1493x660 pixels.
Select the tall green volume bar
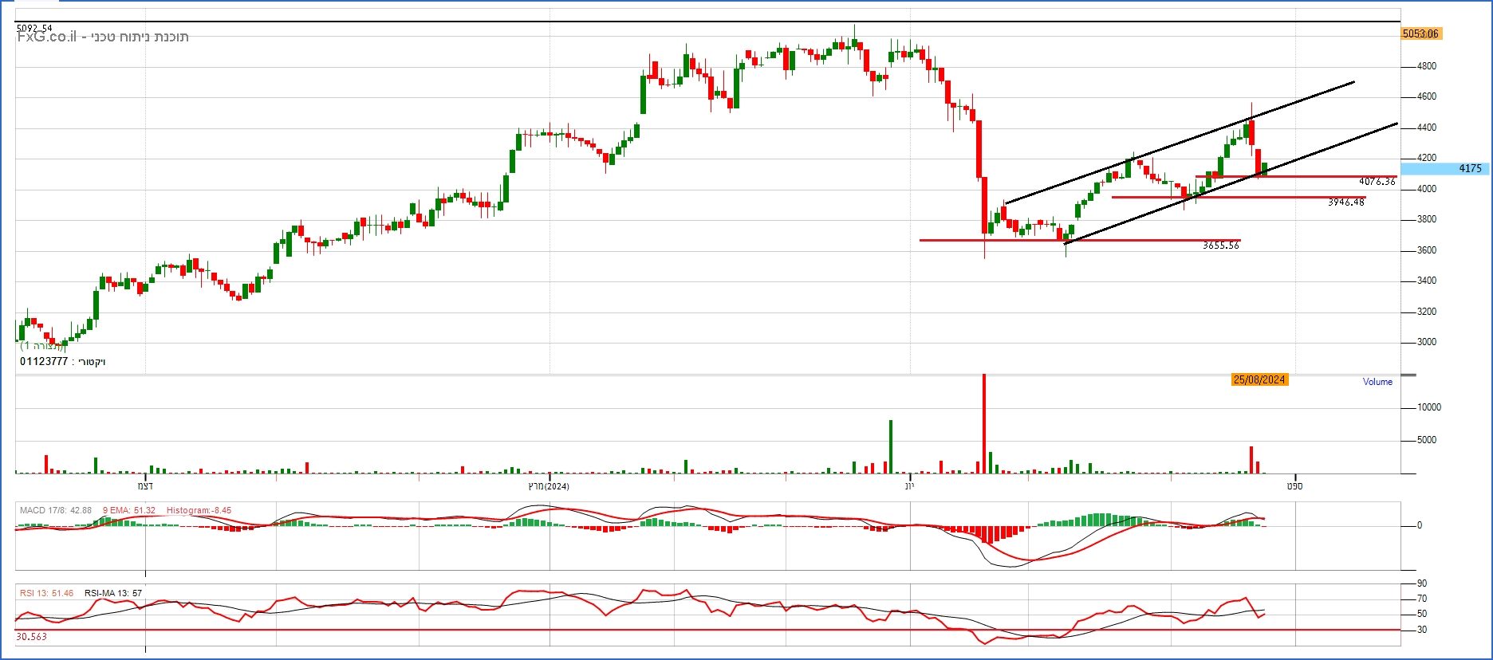891,446
